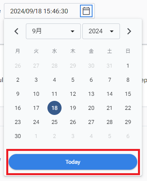
Task: Select day 20 in the calendar
Action: (x=91, y=108)
